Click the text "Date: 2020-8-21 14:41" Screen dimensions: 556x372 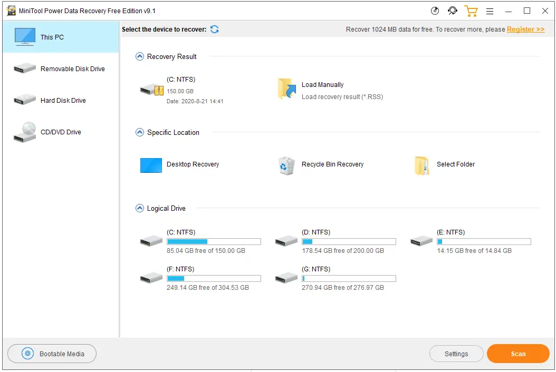click(x=195, y=101)
